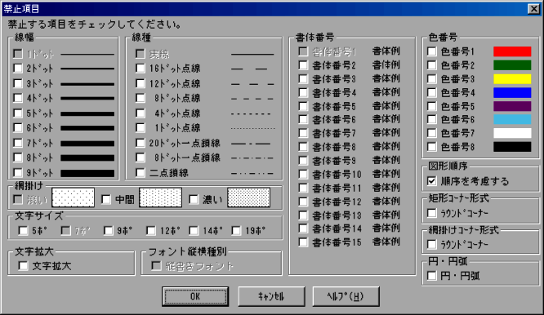
Task: Check the 3ドット line width box
Action: (18, 83)
